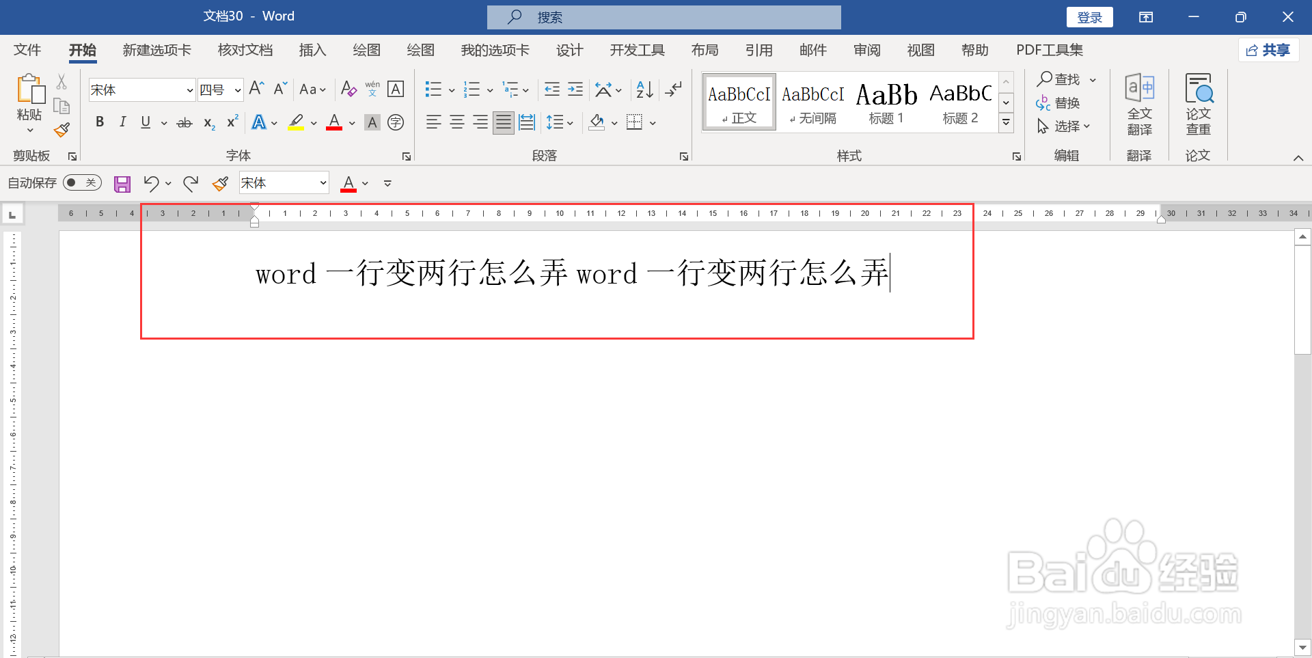Open undo history dropdown arrow

pyautogui.click(x=168, y=184)
